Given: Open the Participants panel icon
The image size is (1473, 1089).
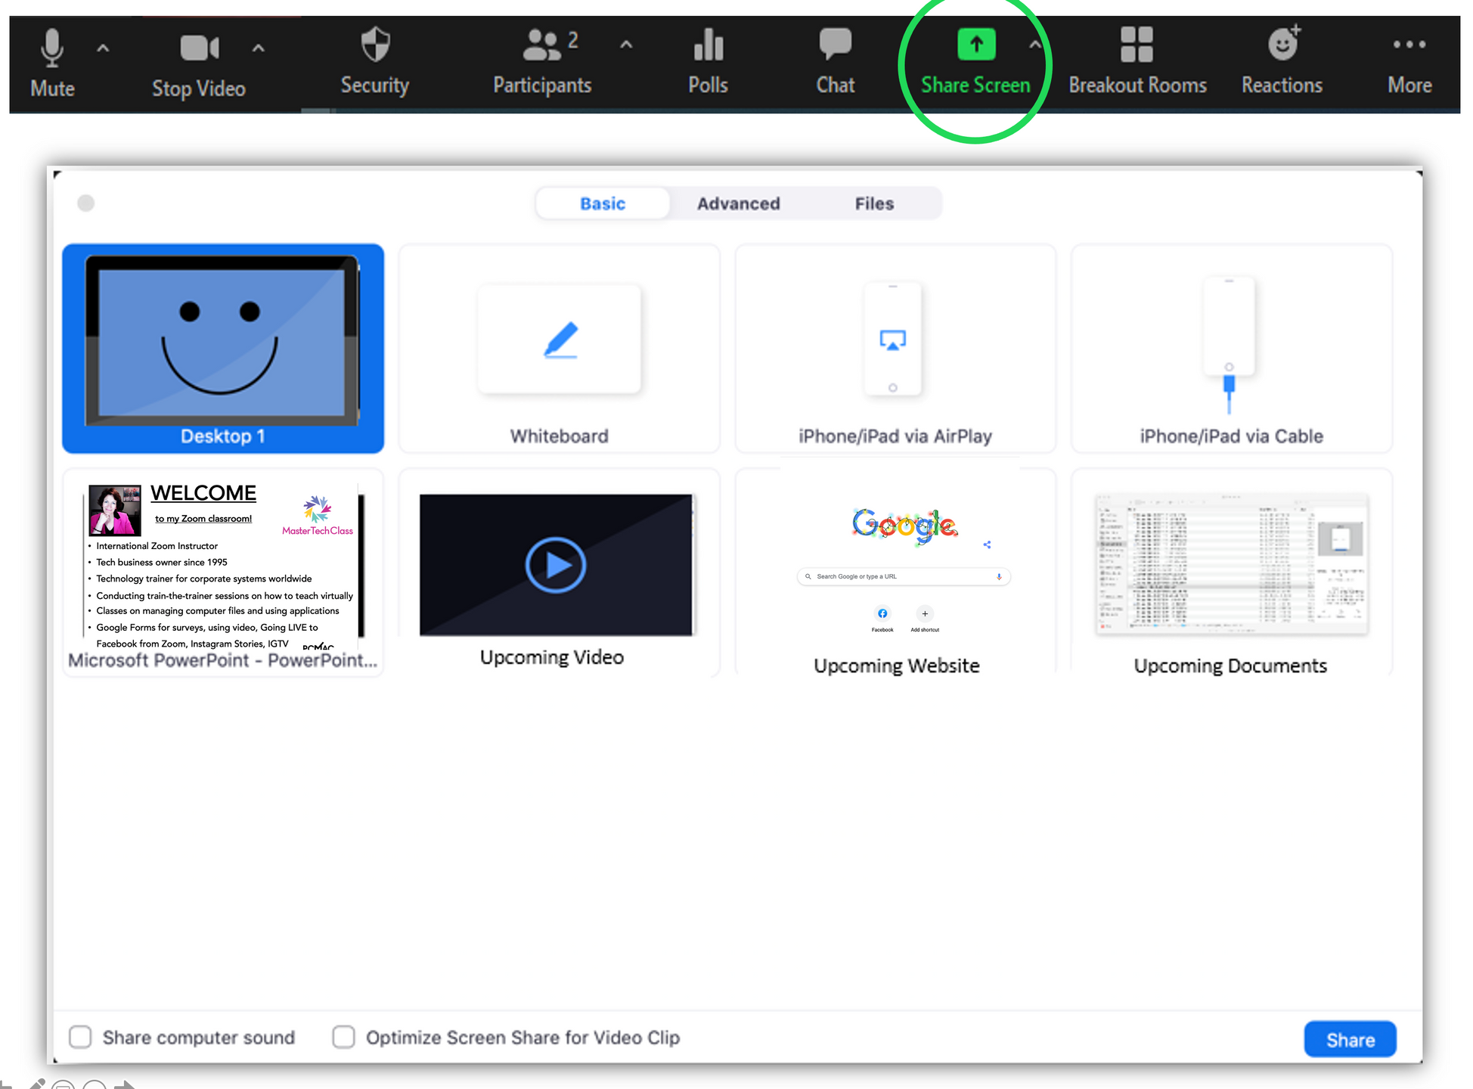Looking at the screenshot, I should click(542, 45).
